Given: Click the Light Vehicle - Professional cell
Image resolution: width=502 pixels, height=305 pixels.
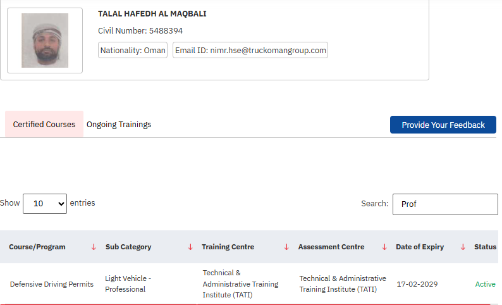Looking at the screenshot, I should [x=128, y=284].
